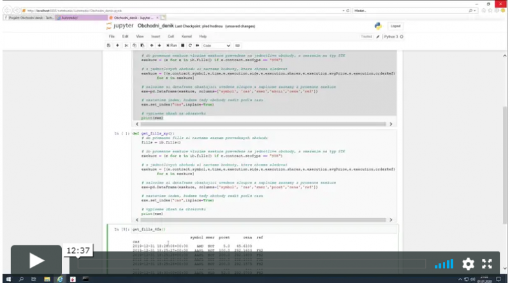Move selected cell down arrow icon
This screenshot has width=510, height=283.
click(x=159, y=45)
